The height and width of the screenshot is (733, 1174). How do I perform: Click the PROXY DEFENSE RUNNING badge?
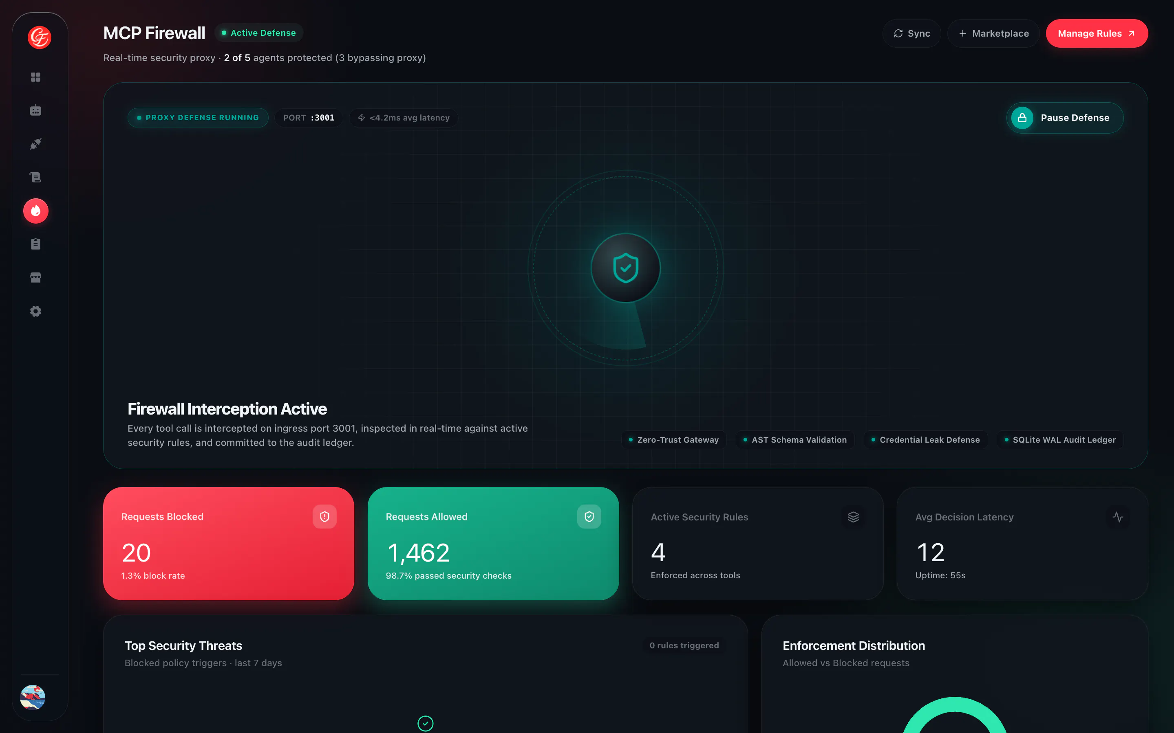(x=198, y=118)
